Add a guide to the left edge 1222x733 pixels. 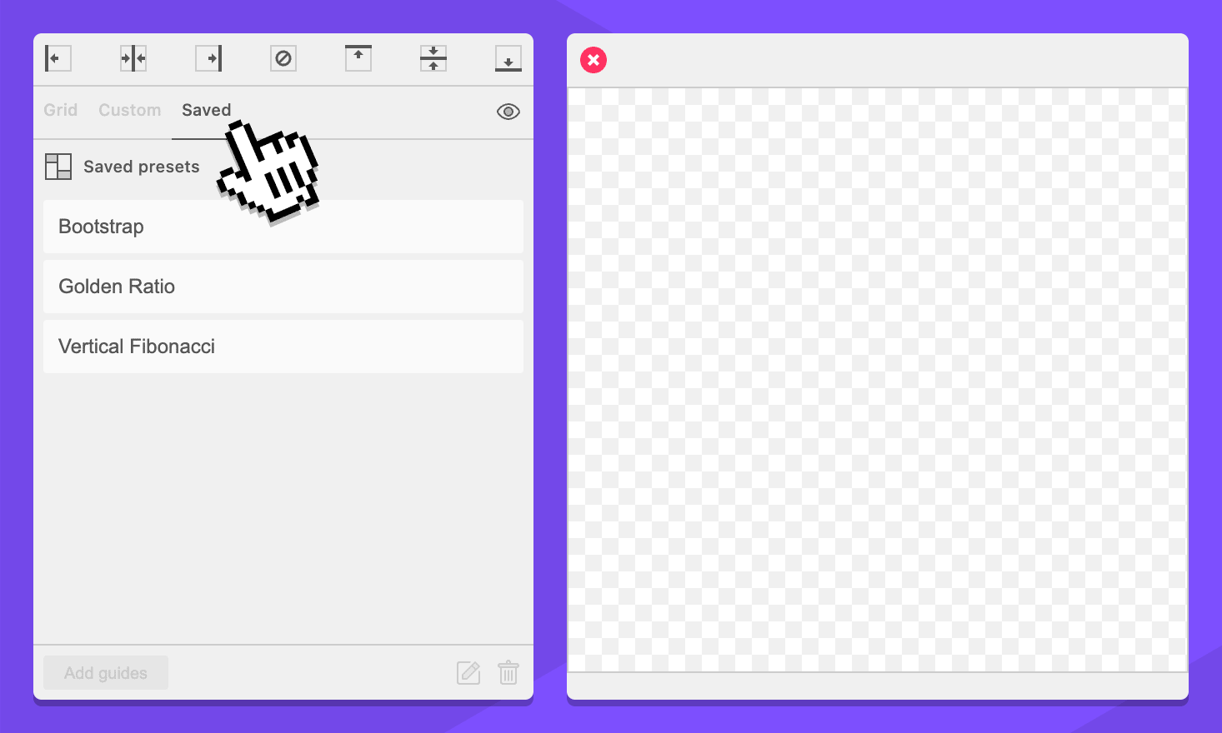[x=58, y=58]
